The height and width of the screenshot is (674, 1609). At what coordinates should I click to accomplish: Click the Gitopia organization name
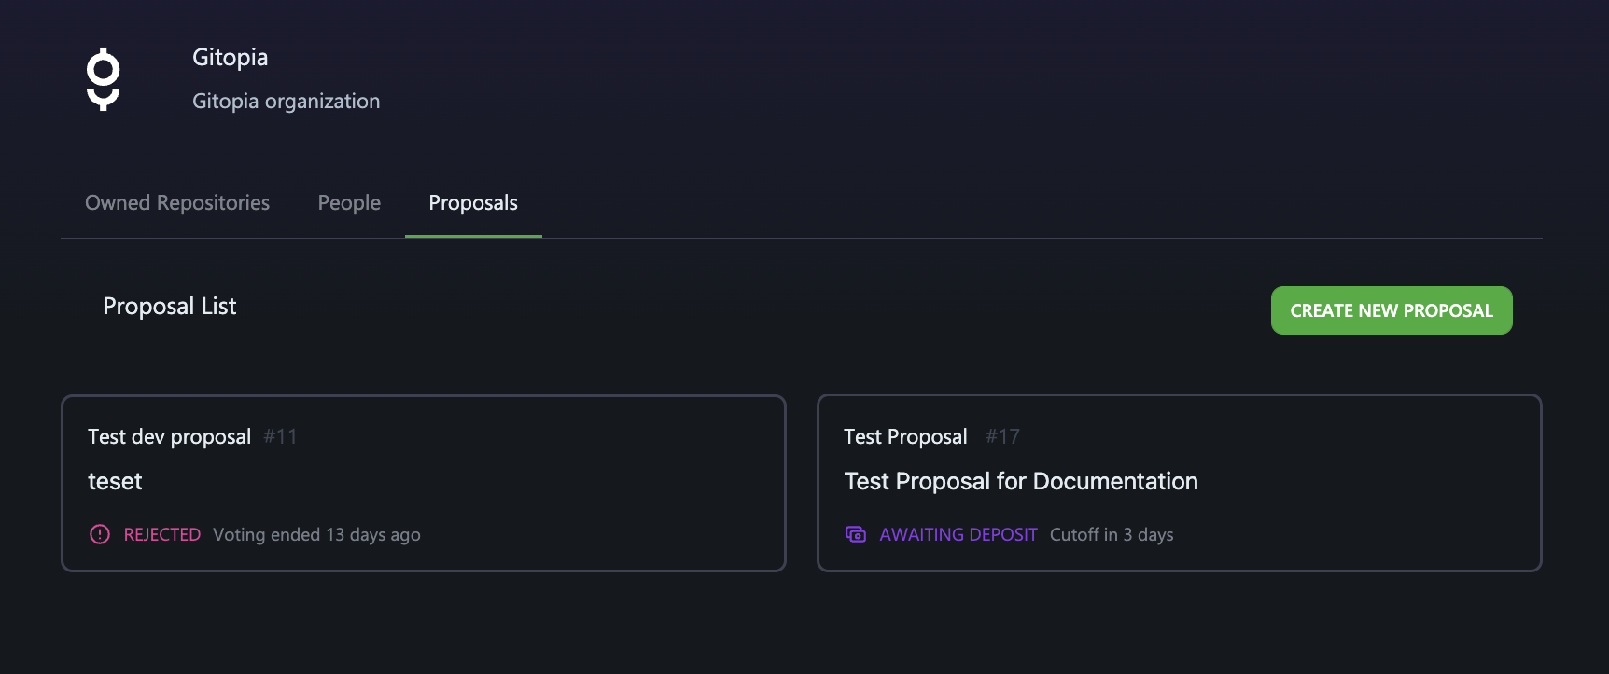230,58
